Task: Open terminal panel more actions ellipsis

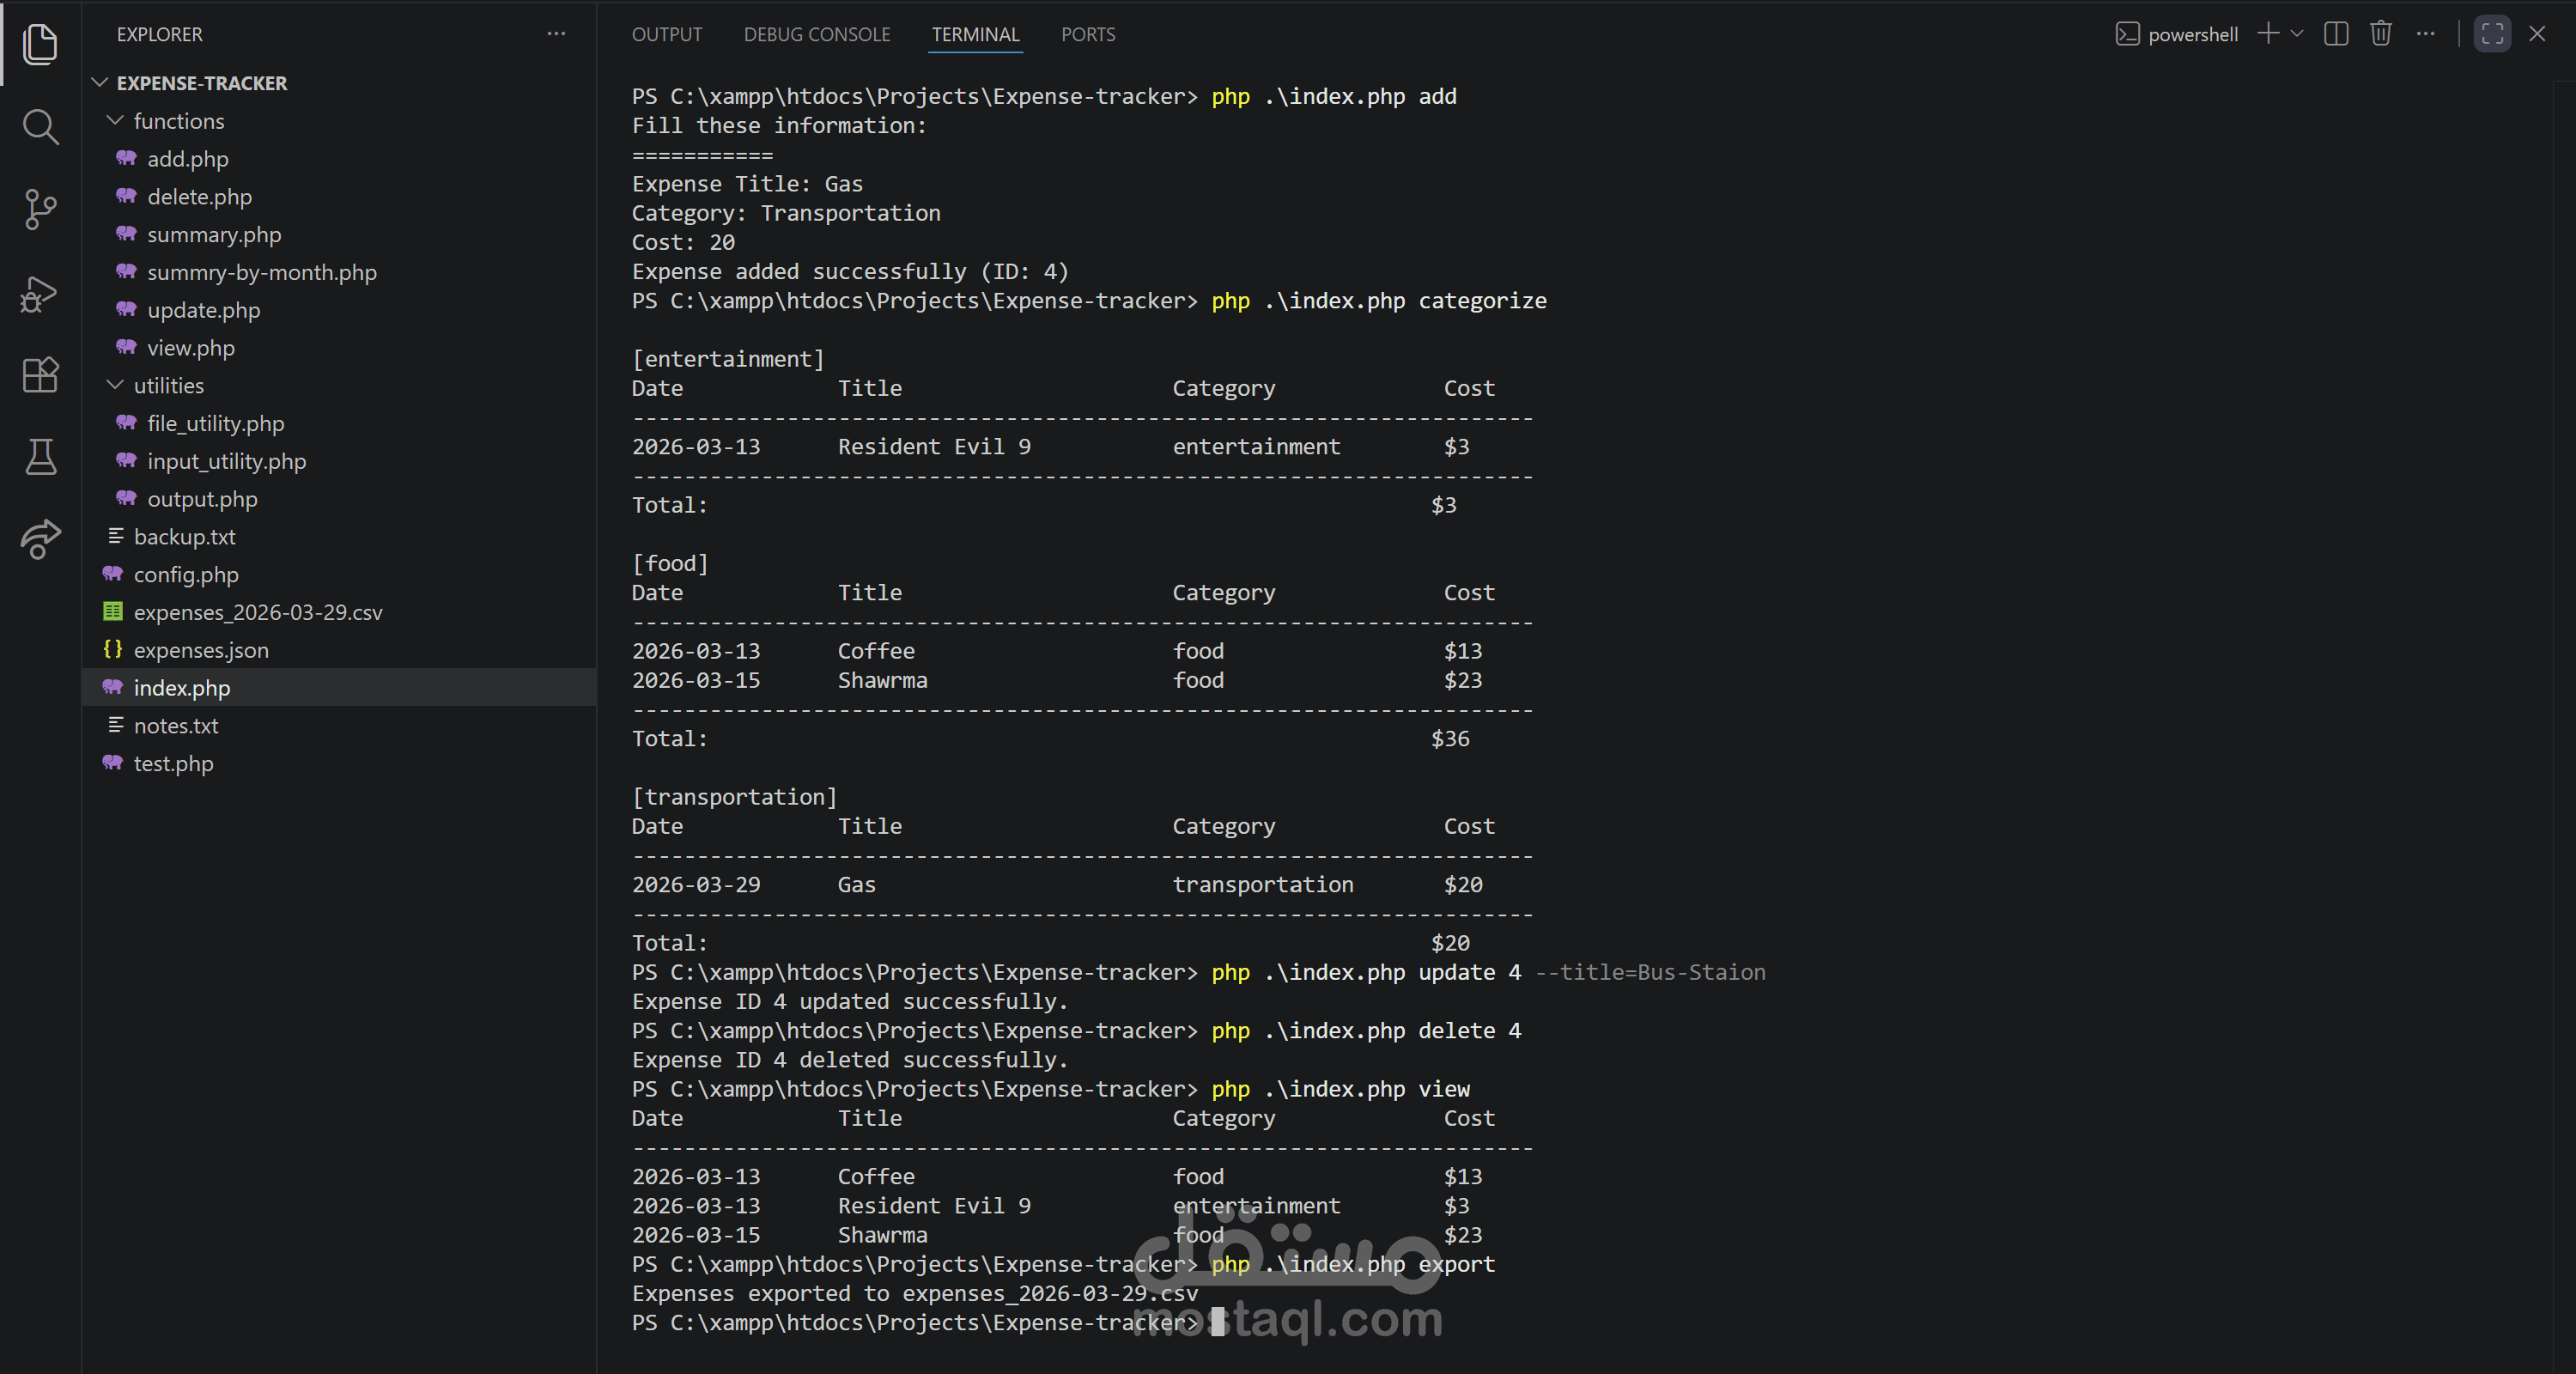Action: click(x=2426, y=34)
